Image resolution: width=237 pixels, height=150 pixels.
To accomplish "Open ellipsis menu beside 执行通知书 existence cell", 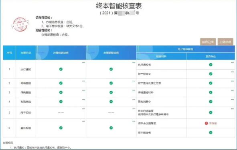I will click(232, 62).
